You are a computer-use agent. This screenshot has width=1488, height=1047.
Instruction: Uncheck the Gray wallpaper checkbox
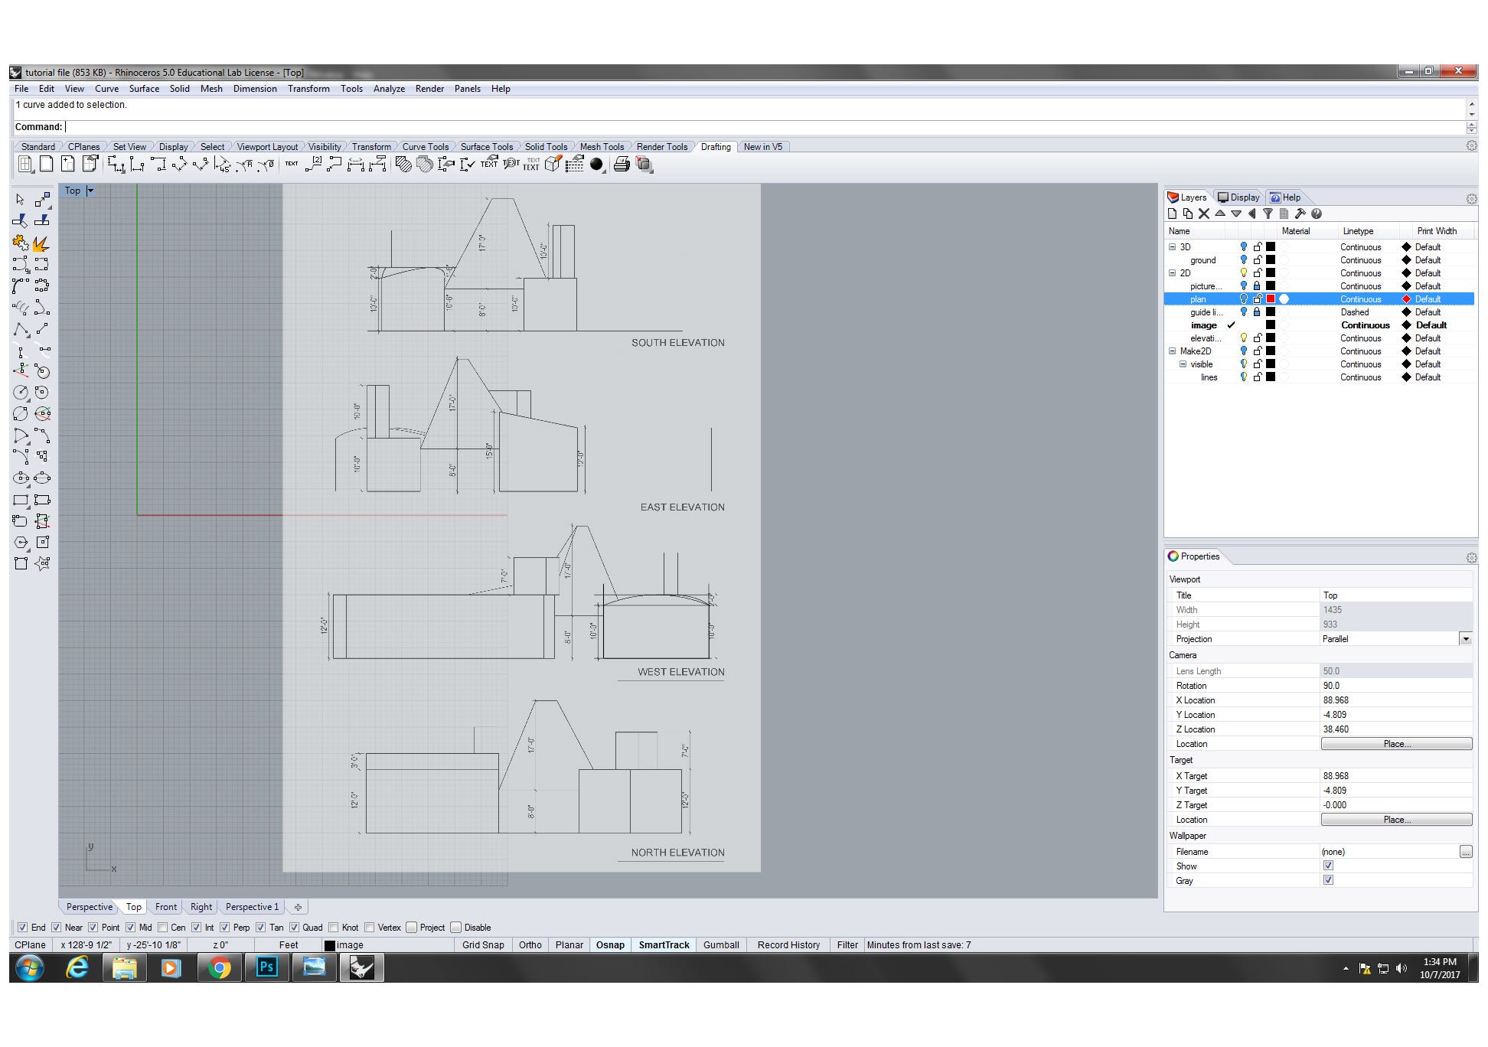(1328, 880)
